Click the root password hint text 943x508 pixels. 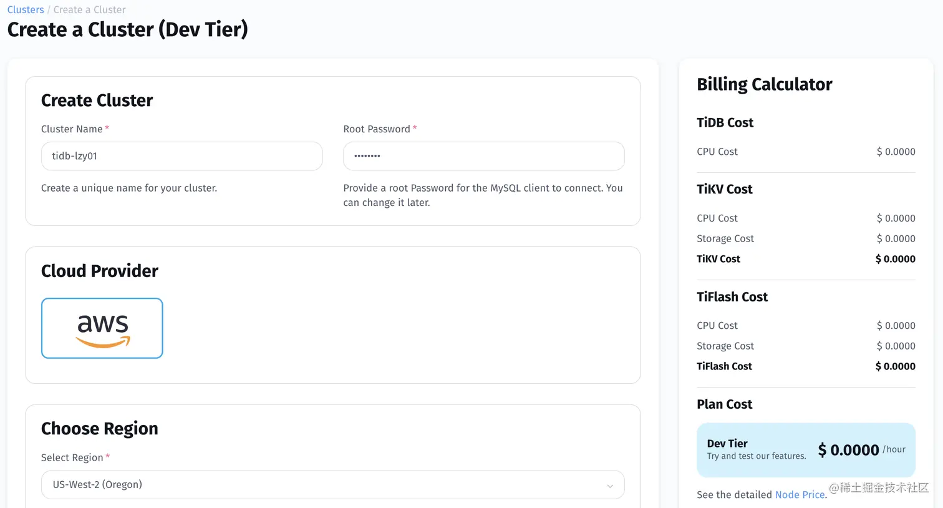pos(483,195)
